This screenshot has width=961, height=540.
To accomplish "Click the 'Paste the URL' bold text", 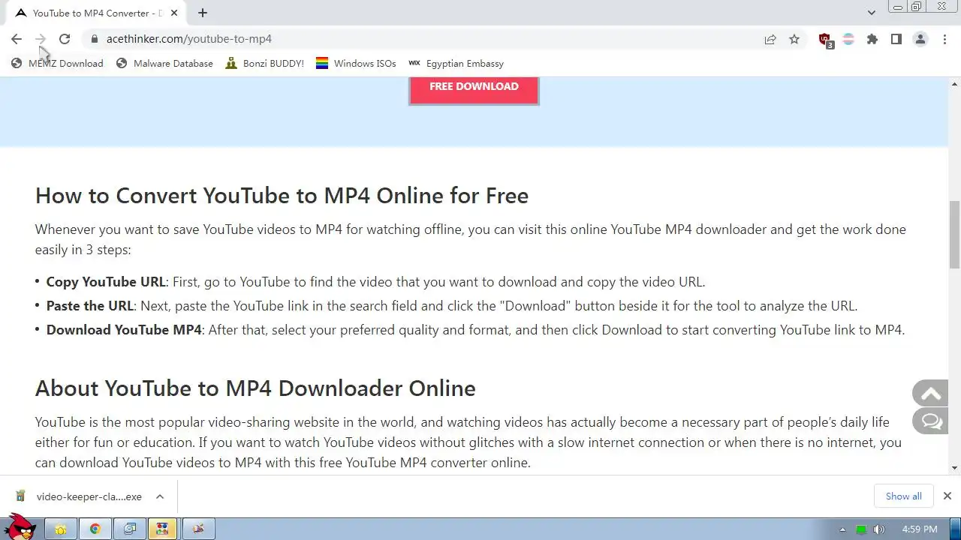I will point(90,306).
